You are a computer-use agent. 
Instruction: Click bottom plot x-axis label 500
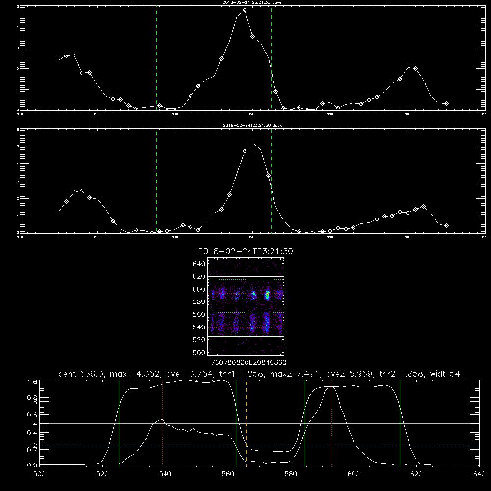(x=39, y=474)
